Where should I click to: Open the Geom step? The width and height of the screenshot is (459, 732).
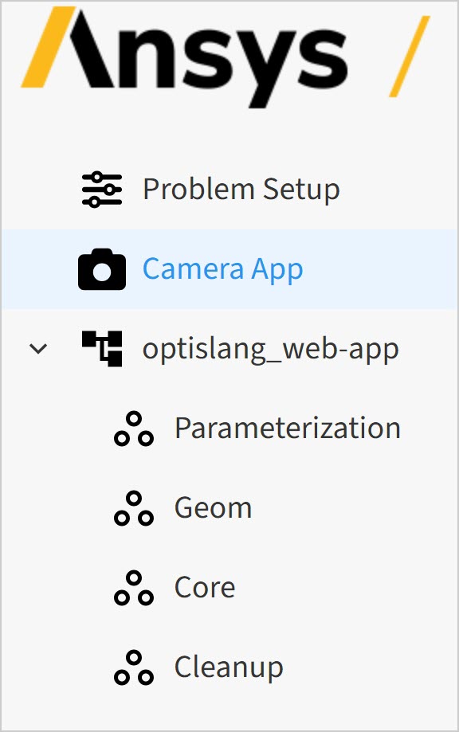click(213, 508)
